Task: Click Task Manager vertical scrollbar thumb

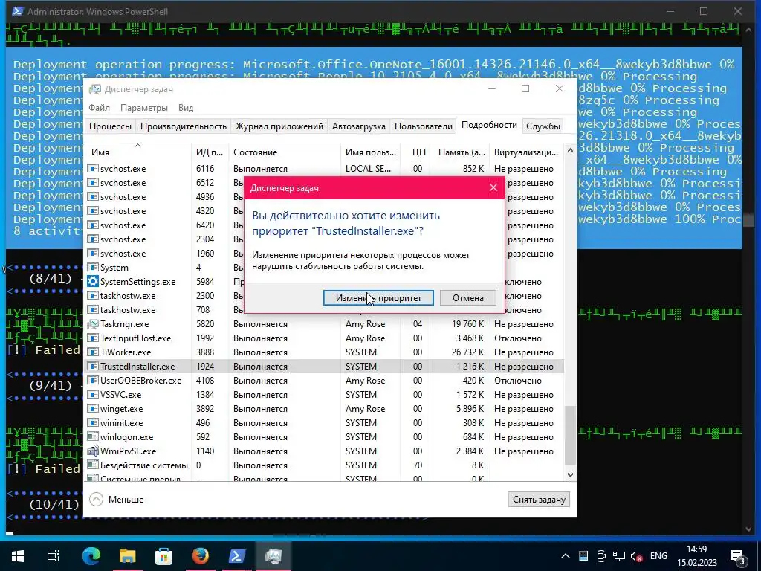Action: (x=570, y=436)
